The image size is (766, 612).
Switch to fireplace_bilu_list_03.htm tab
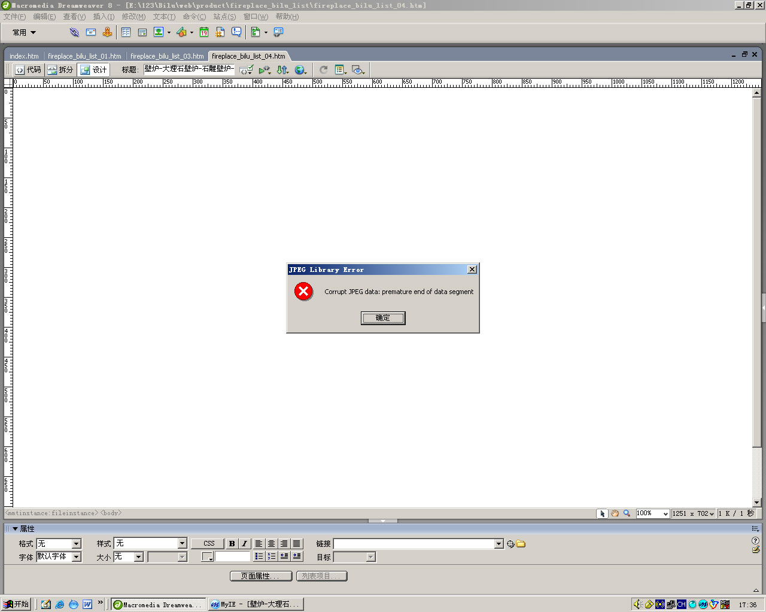pyautogui.click(x=167, y=56)
